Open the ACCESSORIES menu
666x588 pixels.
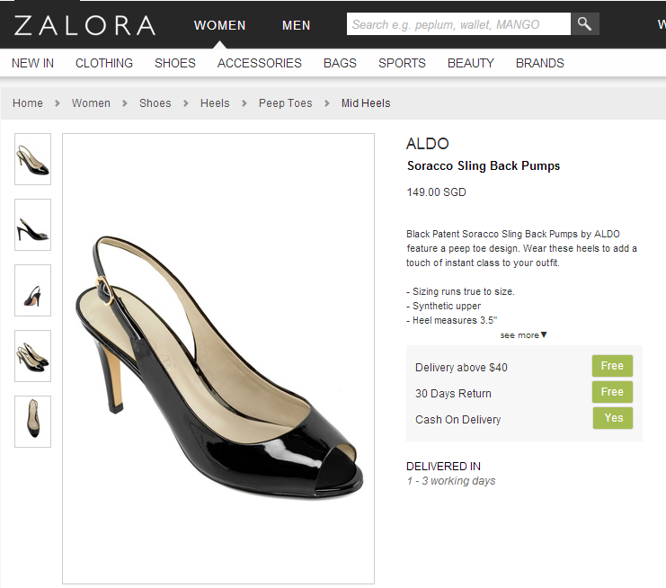[260, 63]
